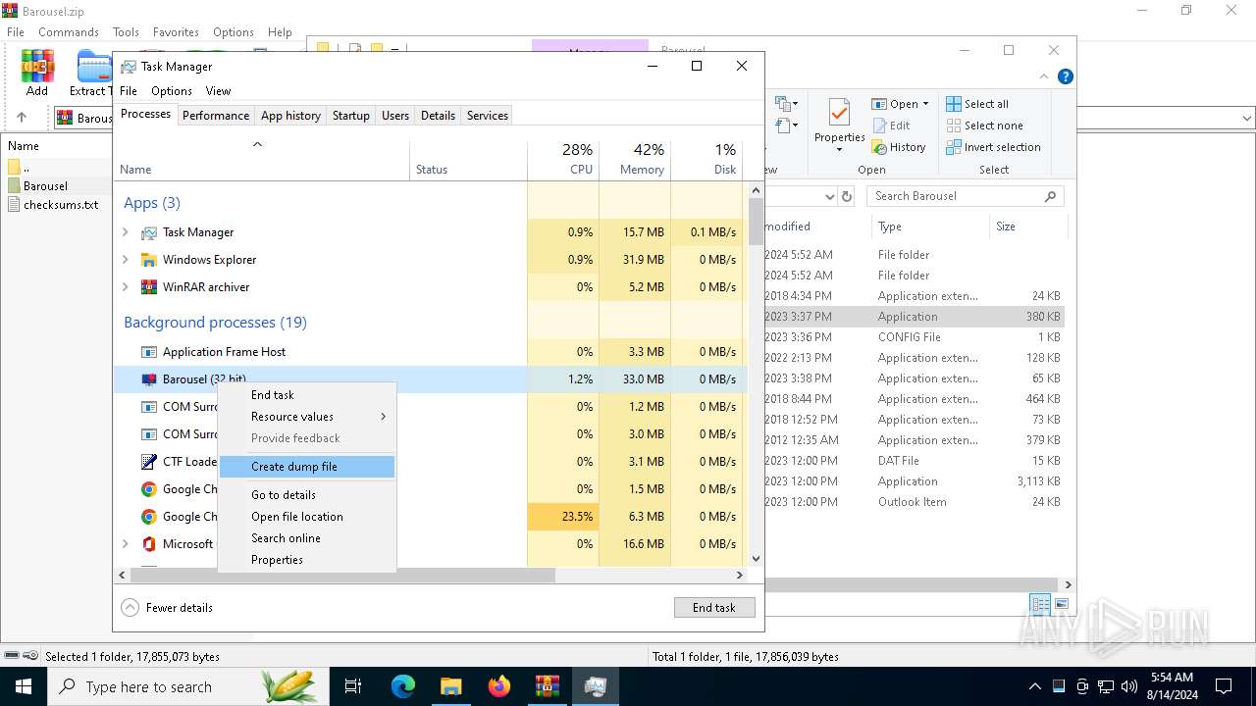Open WinRAR from taskbar

coord(547,686)
